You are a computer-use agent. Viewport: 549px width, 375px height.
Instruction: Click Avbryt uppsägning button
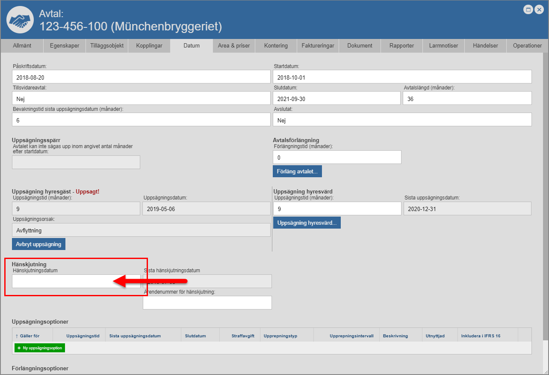[38, 244]
